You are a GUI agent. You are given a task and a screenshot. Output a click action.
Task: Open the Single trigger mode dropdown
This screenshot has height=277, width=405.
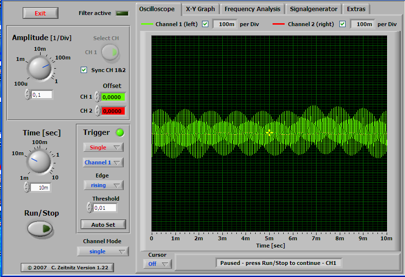tap(103, 147)
